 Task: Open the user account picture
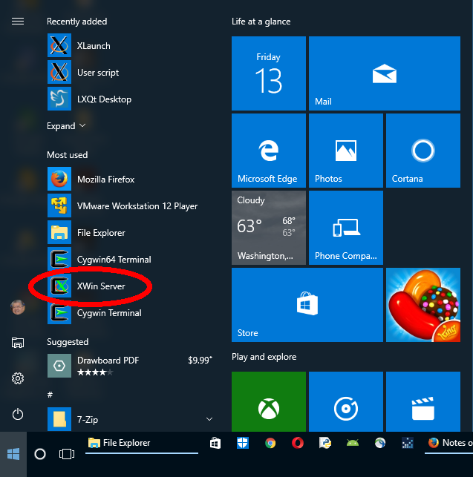point(18,307)
